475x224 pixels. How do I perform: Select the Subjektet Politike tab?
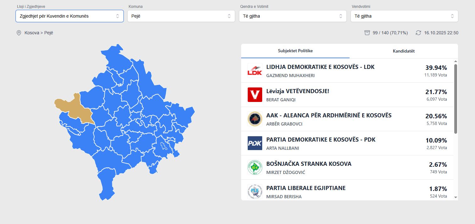point(295,51)
